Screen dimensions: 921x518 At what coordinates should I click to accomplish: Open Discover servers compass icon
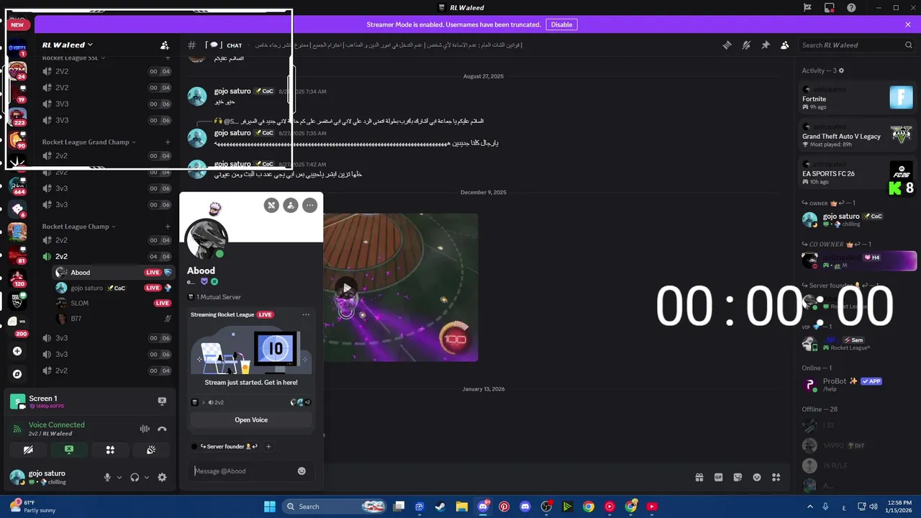tap(17, 374)
